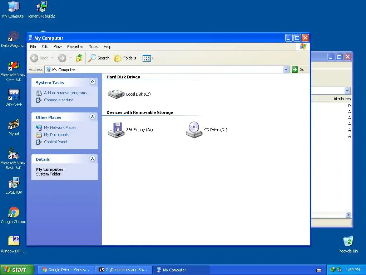
Task: Collapse the System Tasks panel
Action: pos(93,82)
